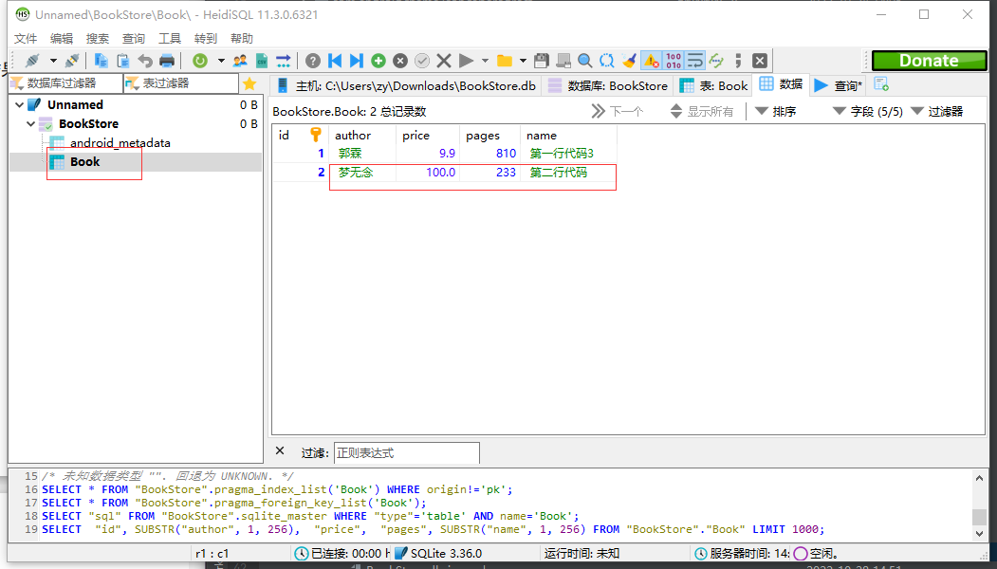Click the green insert row icon

[378, 61]
